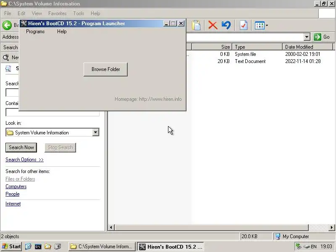Click the Type column header

coord(257,47)
